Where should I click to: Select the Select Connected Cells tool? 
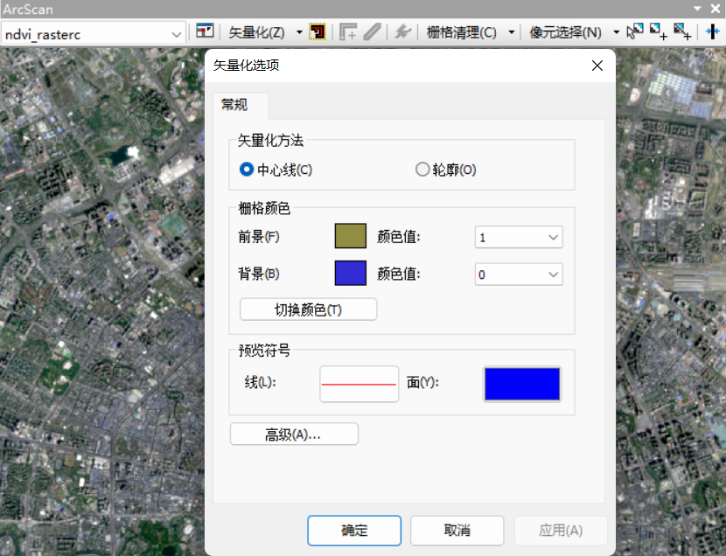click(635, 32)
